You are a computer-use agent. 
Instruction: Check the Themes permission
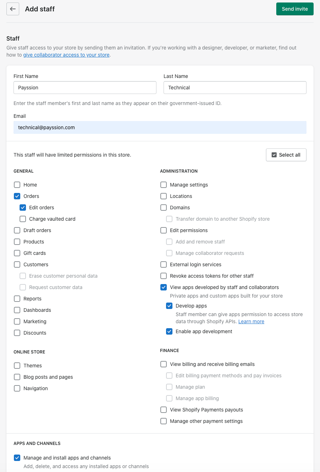17,365
